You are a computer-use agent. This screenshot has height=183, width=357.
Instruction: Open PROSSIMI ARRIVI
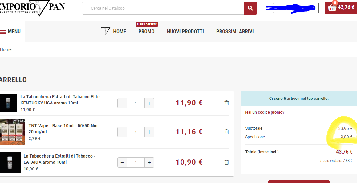[x=235, y=31]
